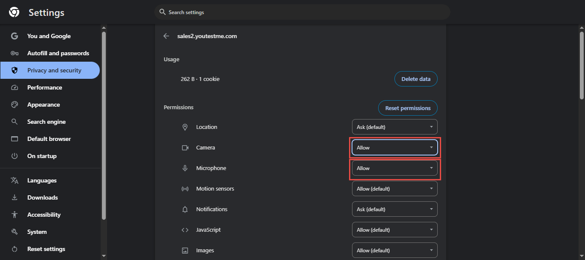Viewport: 585px width, 260px height.
Task: Open the Camera permission dropdown
Action: (394, 148)
